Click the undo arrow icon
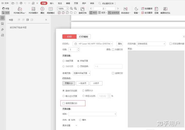 pyautogui.click(x=25, y=3)
